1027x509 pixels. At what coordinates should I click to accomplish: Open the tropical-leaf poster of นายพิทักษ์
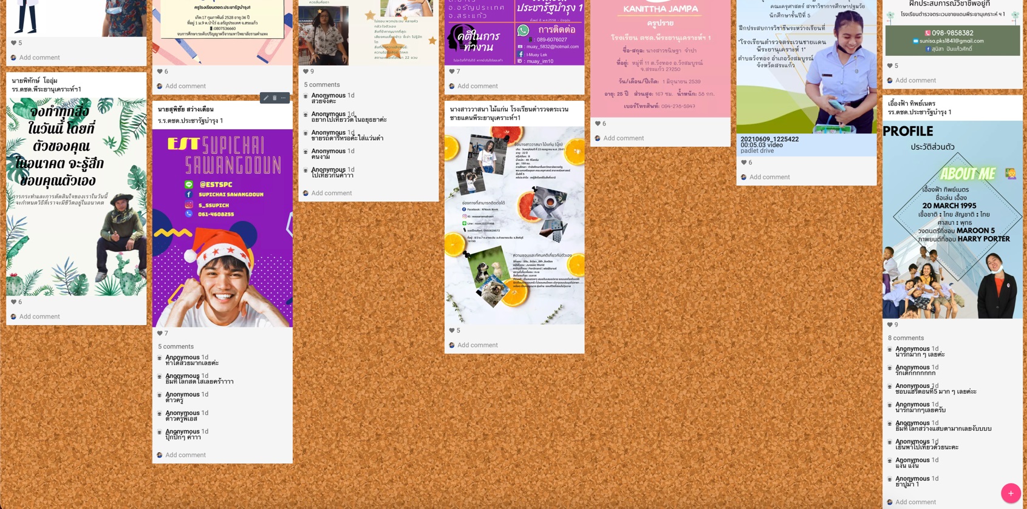[x=77, y=197]
